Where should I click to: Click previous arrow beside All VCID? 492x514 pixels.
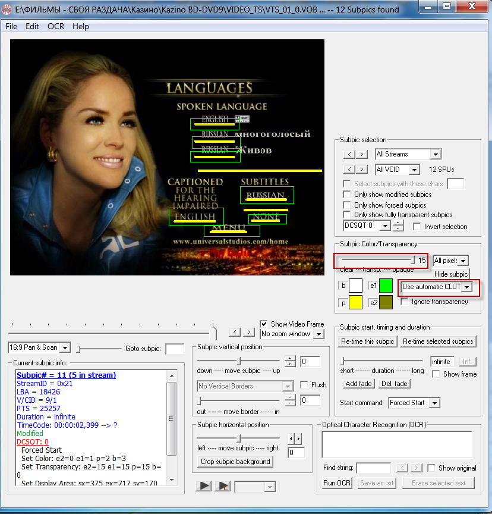[x=349, y=169]
